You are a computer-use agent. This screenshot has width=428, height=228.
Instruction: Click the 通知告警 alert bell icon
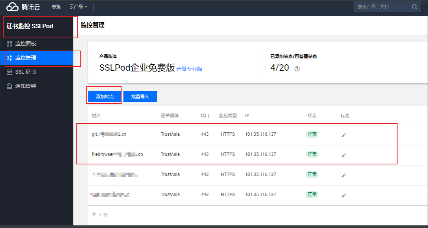9,86
